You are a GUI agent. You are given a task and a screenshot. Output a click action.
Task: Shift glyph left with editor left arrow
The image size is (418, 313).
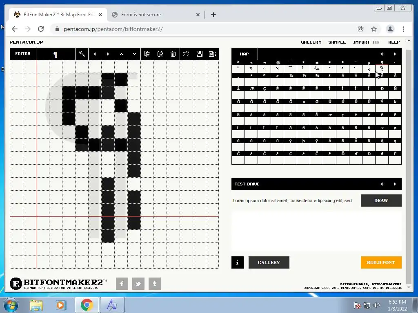(x=95, y=54)
